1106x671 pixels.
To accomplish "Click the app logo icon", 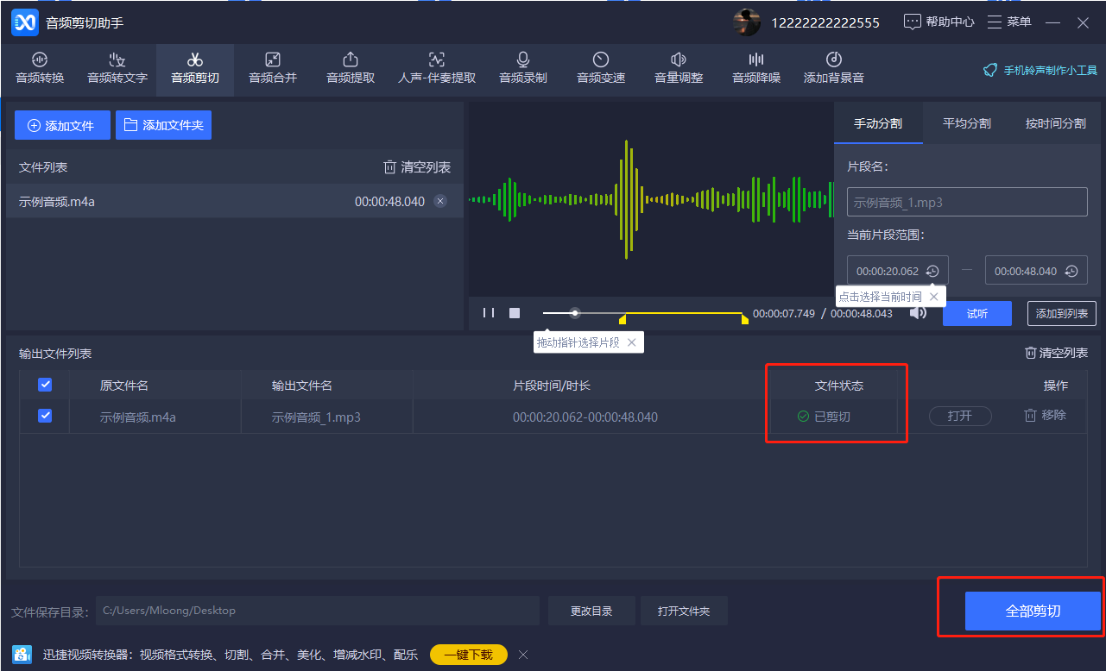I will [x=25, y=22].
